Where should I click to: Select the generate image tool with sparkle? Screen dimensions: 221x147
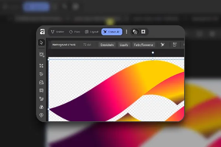click(41, 82)
